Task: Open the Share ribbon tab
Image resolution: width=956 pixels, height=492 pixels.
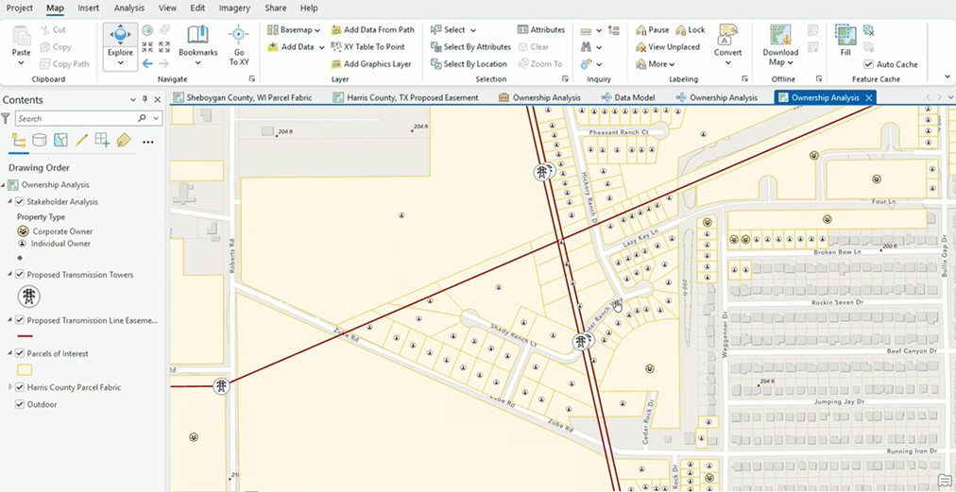Action: point(276,8)
